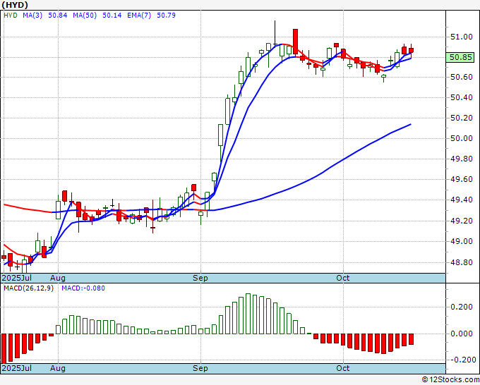Click 2025Jul on price chart date axis
This screenshot has height=385, width=480.
[x=16, y=278]
